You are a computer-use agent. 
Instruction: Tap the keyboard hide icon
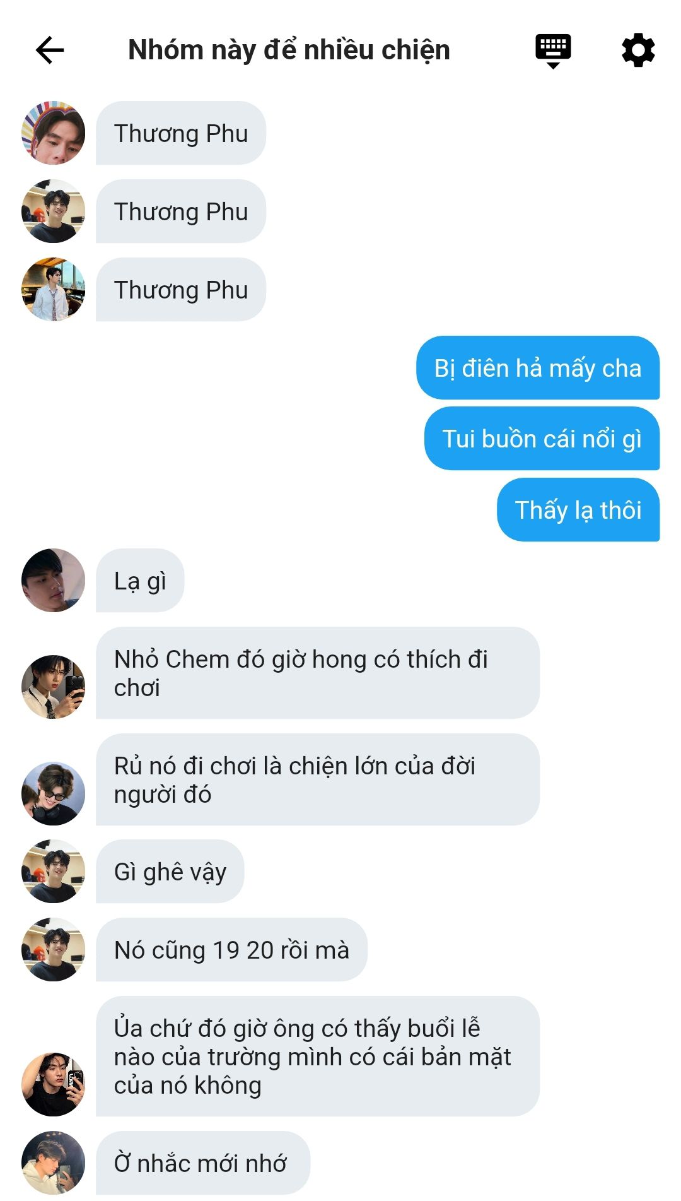tap(553, 51)
